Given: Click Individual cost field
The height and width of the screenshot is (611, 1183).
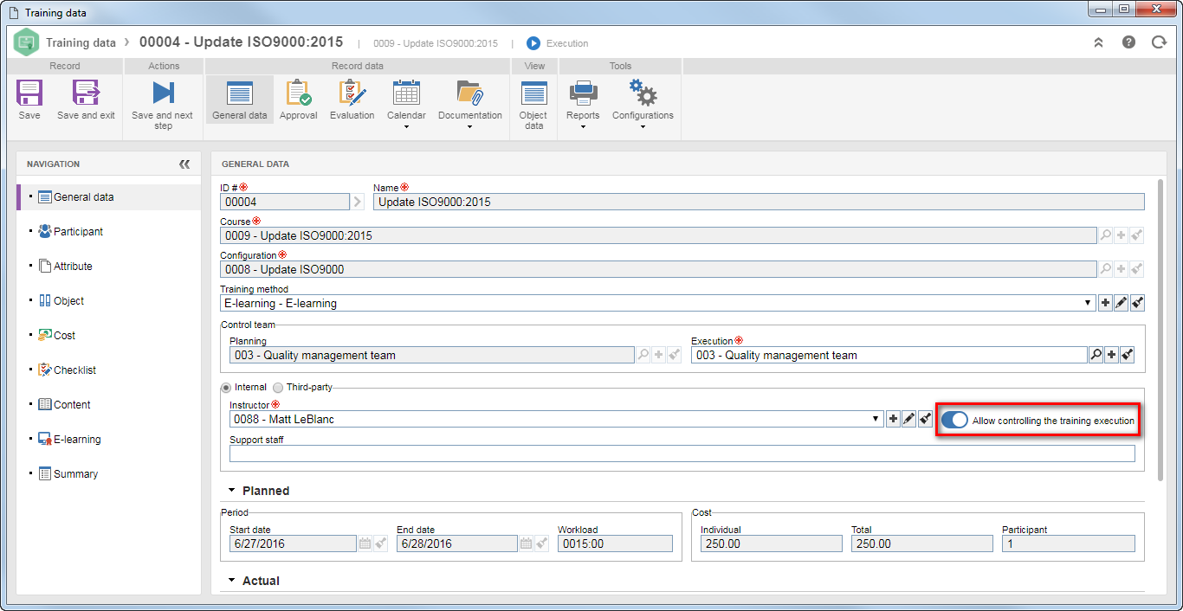Looking at the screenshot, I should click(x=771, y=543).
